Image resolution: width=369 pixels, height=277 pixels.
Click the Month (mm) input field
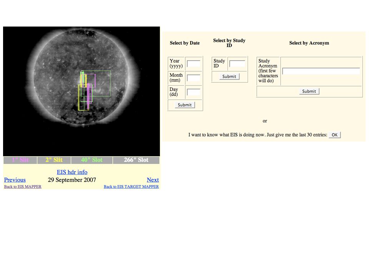(193, 78)
